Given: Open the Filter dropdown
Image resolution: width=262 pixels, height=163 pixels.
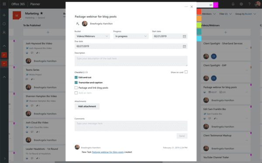Looking at the screenshot, I should coord(225,14).
